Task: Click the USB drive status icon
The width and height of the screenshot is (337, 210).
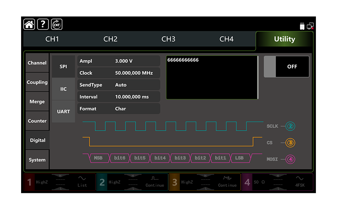Action: coord(302,26)
